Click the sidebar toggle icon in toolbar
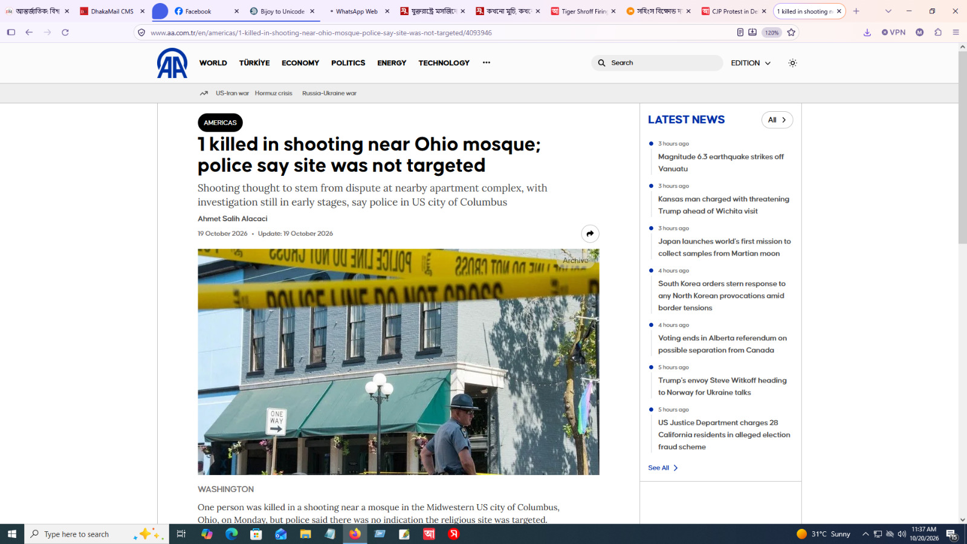Screen dimensions: 967x544 11,33
